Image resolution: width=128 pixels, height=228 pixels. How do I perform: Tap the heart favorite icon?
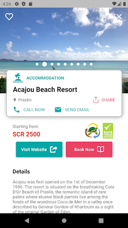[9, 16]
